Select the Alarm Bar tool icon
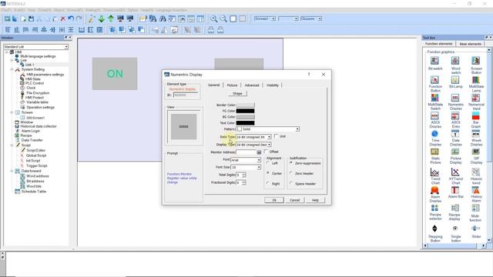Image resolution: width=493 pixels, height=277 pixels. [455, 190]
